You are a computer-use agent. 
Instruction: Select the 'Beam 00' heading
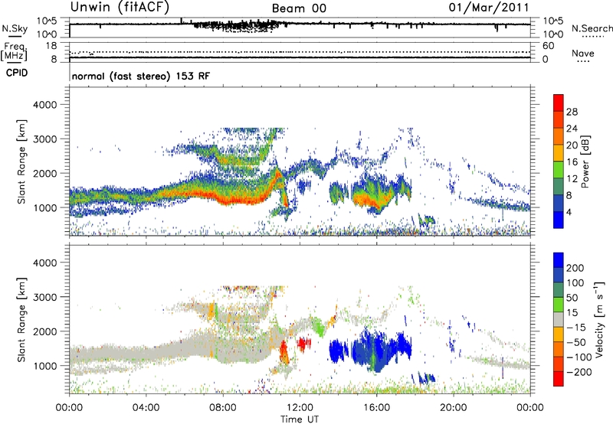tap(299, 8)
